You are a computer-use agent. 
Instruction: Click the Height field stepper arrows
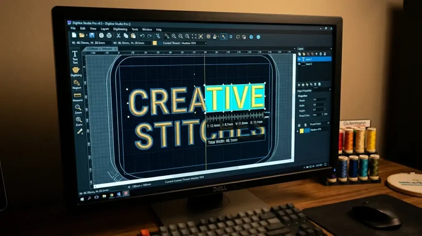[325, 109]
